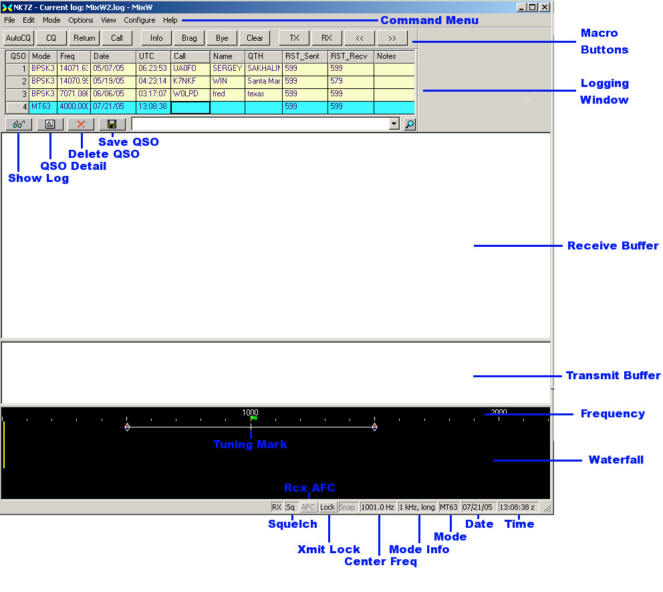The height and width of the screenshot is (592, 663).
Task: Open the Options menu
Action: click(81, 20)
